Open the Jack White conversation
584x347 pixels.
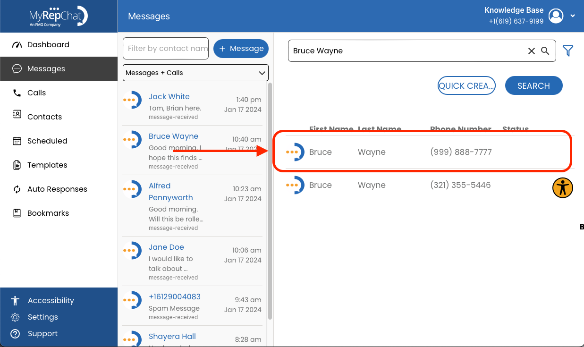(x=169, y=96)
